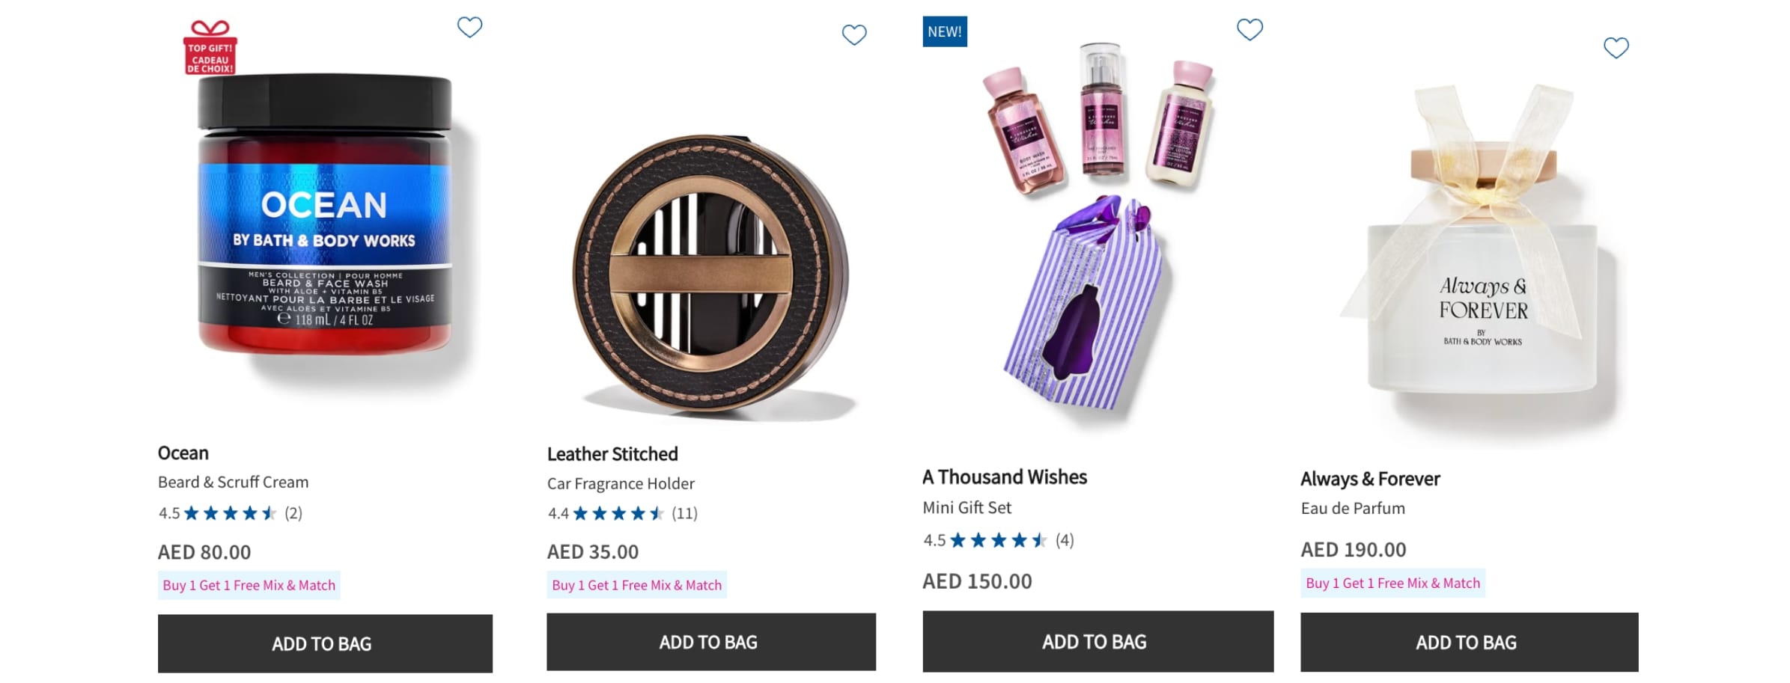Viewport: 1790px width, 683px height.
Task: Open Leather Stitched product page link
Action: [x=612, y=454]
